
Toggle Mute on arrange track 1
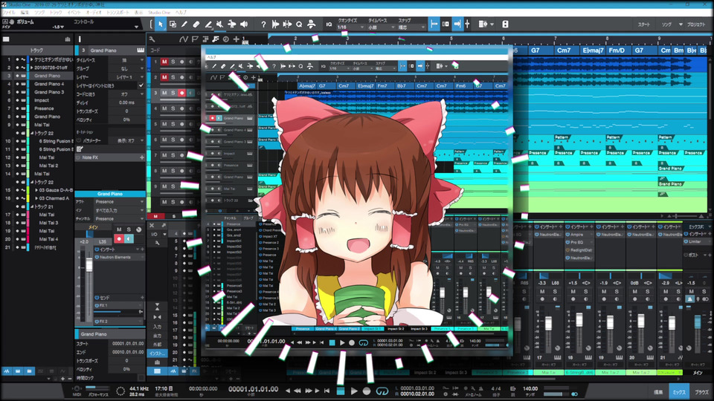[x=164, y=62]
